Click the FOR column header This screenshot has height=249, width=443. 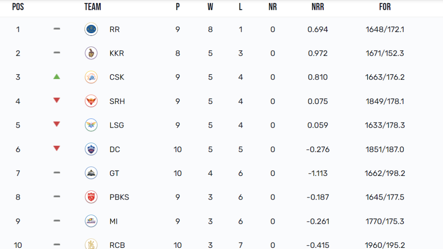[385, 7]
